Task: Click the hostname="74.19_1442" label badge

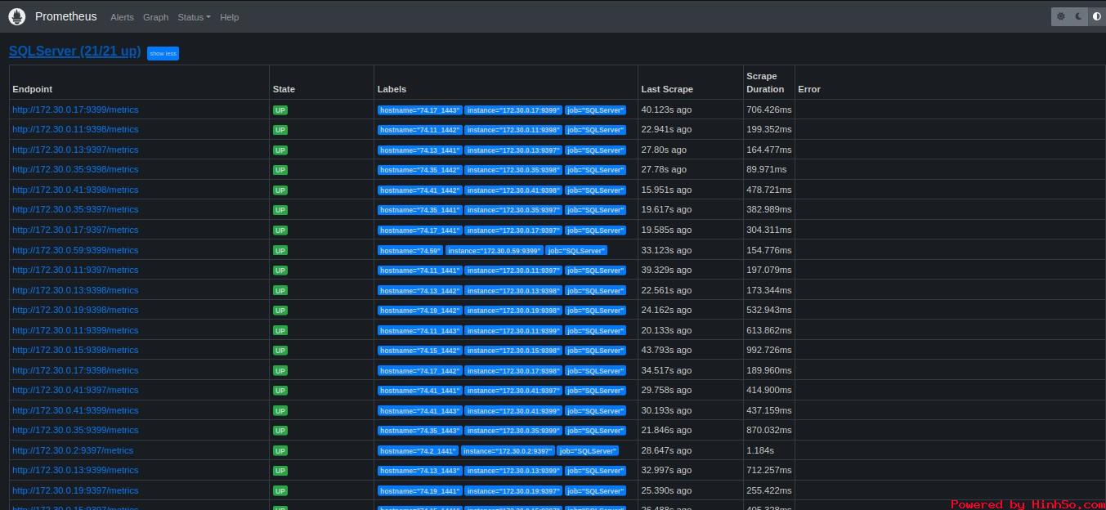Action: pyautogui.click(x=420, y=311)
